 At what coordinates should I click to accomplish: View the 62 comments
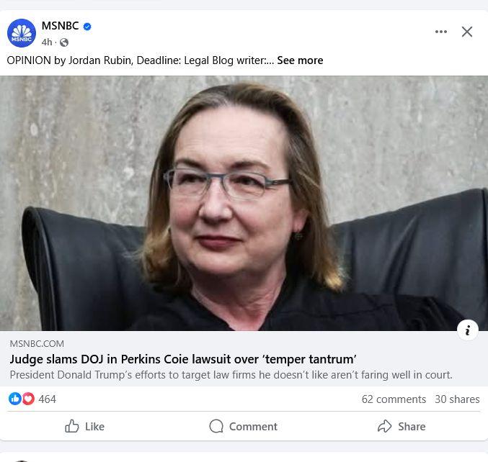tap(394, 399)
